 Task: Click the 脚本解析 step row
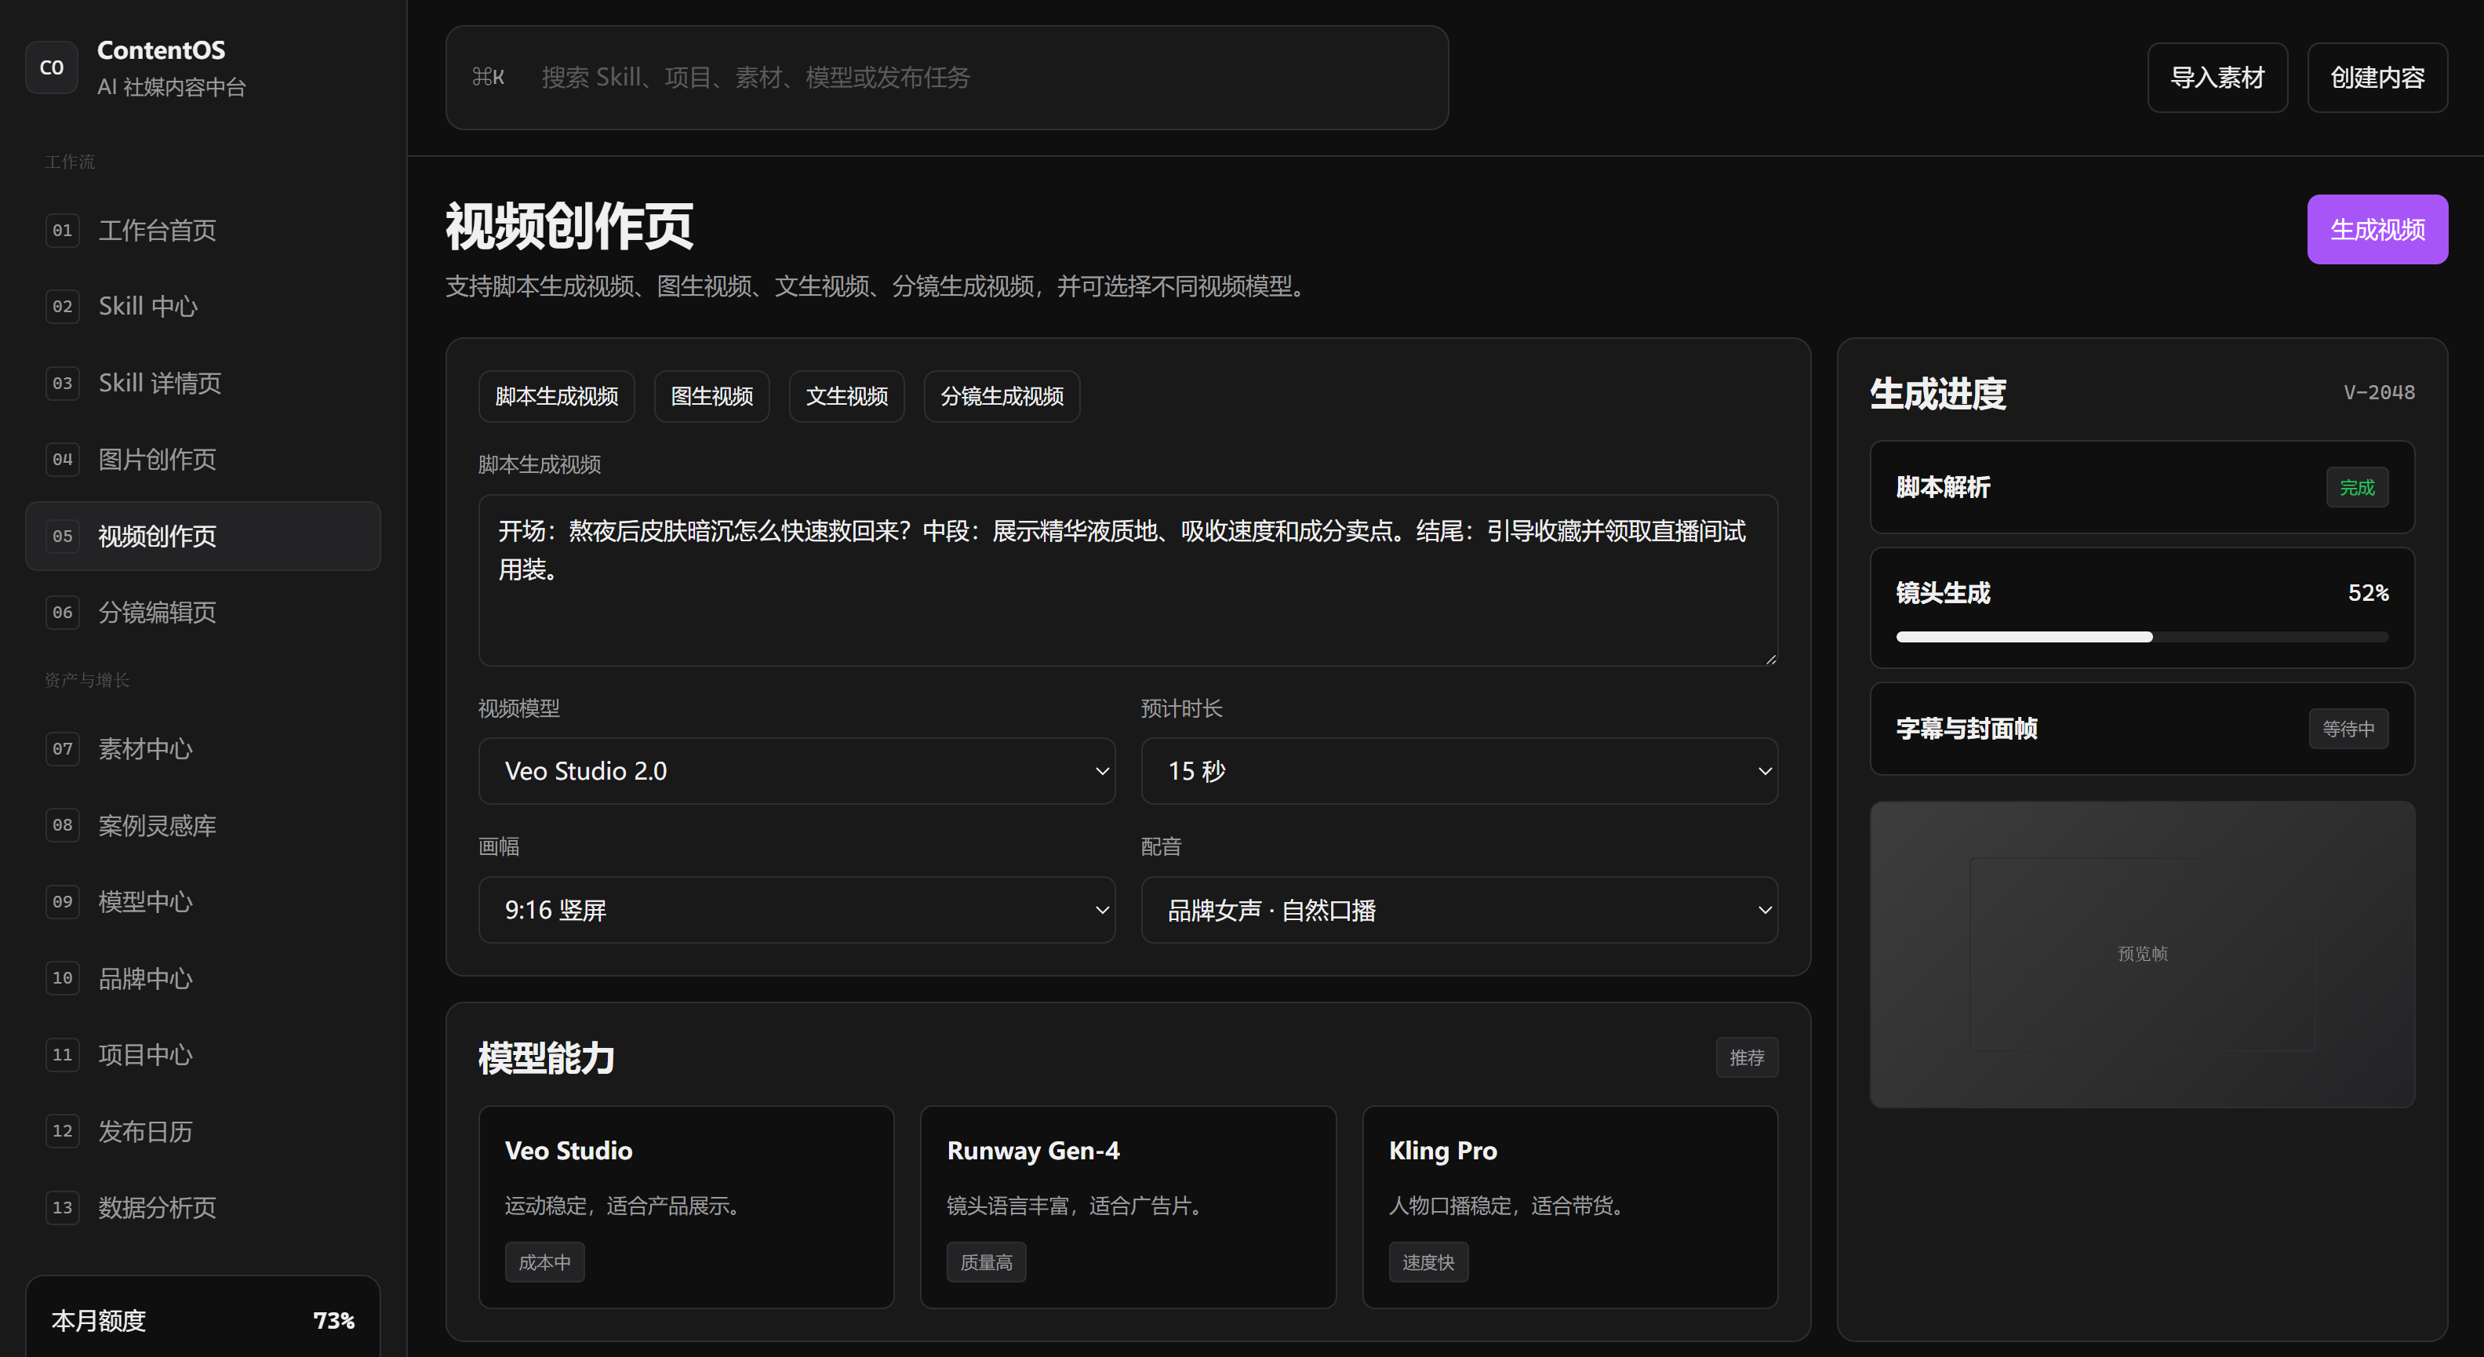(x=2142, y=487)
